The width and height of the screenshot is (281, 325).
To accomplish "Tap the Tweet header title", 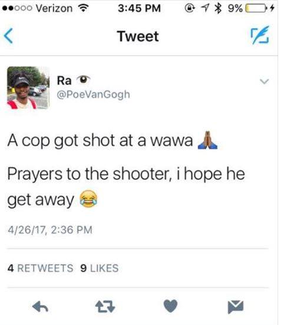I will (x=138, y=36).
